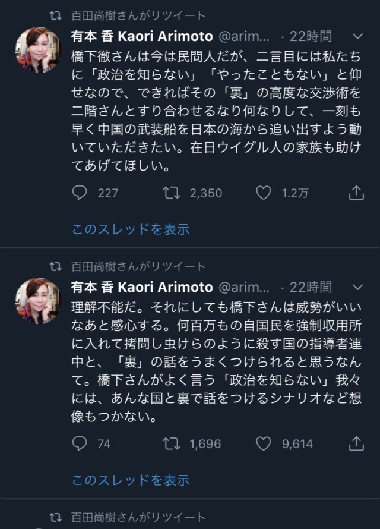
Task: Expand the first tweet's chevron menu
Action: [357, 36]
